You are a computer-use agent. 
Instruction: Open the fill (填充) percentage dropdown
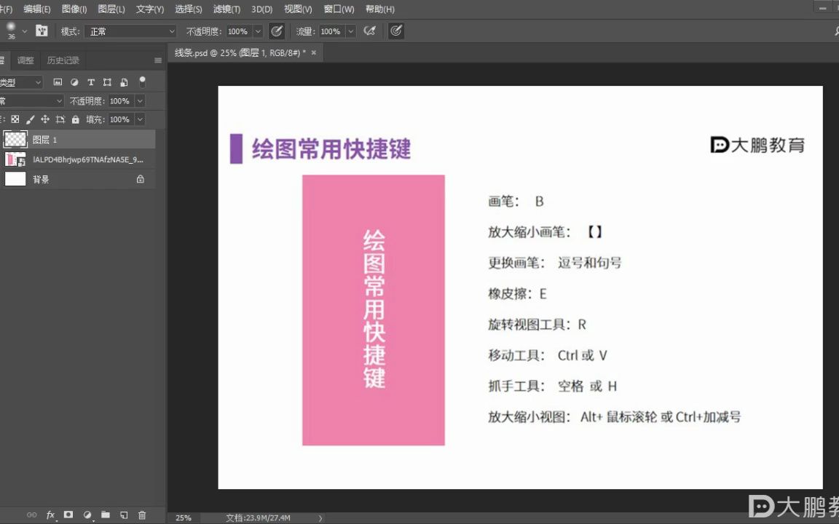[141, 119]
